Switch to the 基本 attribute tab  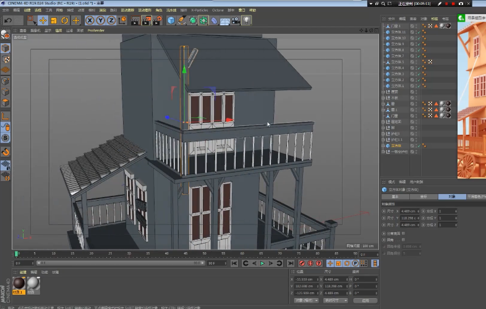(395, 197)
